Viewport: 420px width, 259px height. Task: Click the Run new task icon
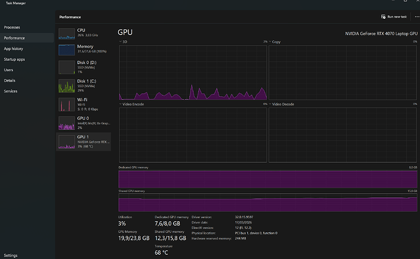point(383,16)
